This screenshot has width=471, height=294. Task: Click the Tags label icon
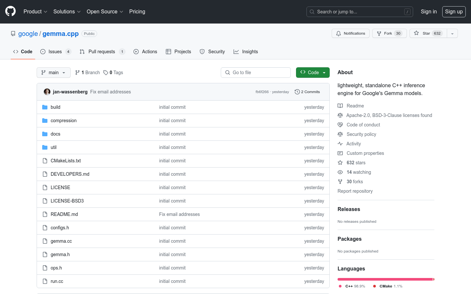tap(106, 73)
